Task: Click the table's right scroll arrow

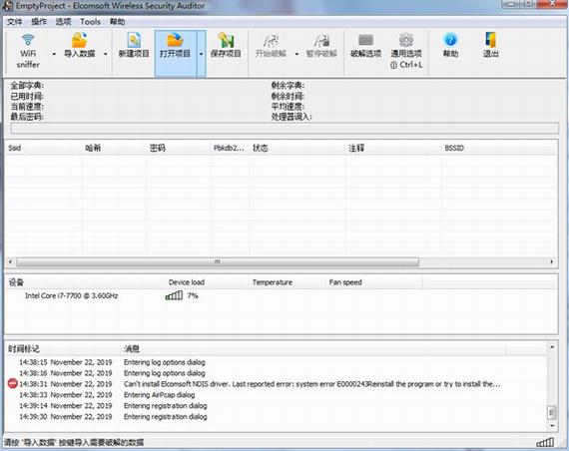Action: (552, 261)
